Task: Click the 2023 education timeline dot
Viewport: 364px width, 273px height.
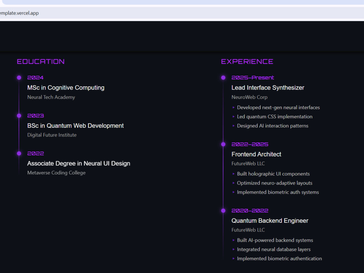Action: click(19, 116)
